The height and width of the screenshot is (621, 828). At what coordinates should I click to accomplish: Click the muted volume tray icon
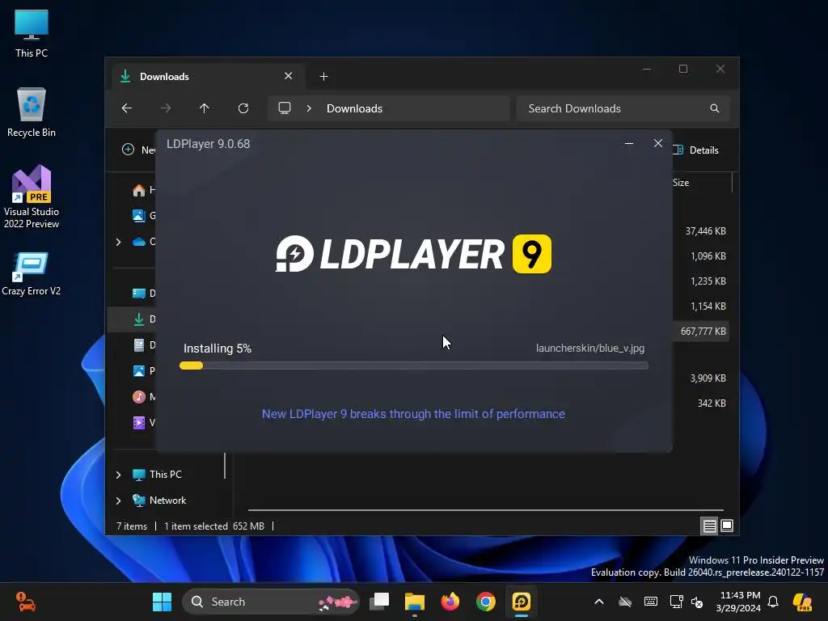tap(697, 602)
